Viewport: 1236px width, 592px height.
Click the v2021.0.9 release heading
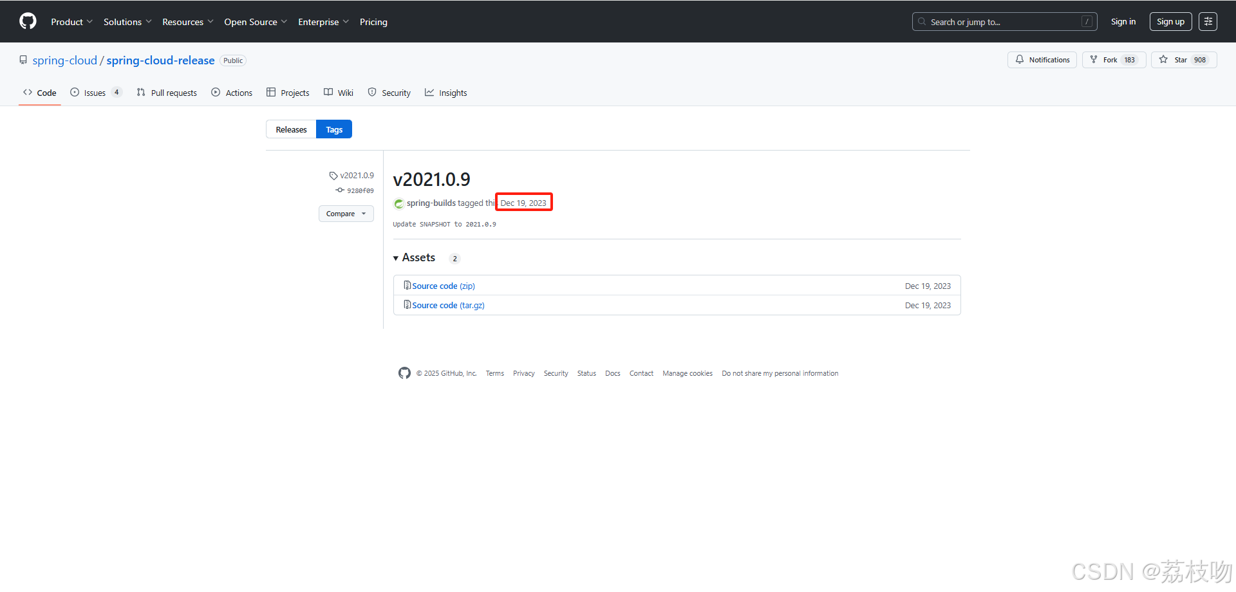point(431,180)
